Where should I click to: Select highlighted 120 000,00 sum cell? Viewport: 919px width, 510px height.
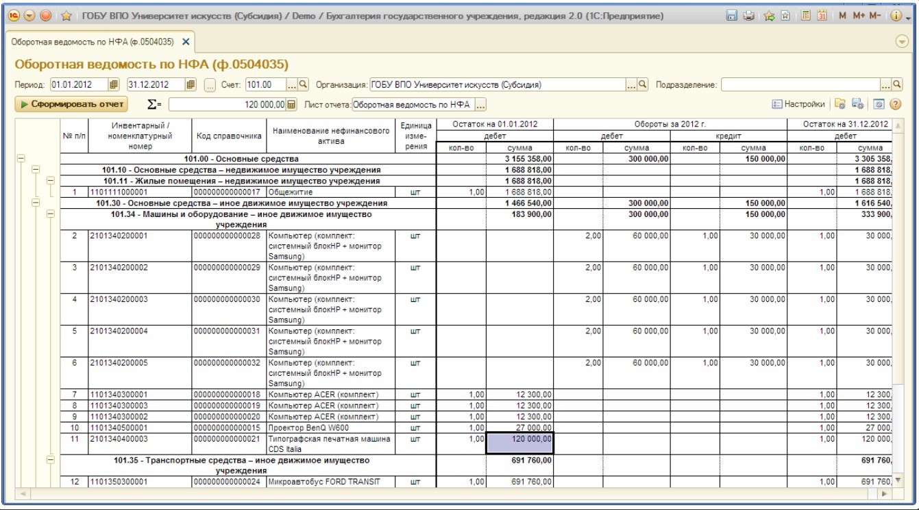519,444
